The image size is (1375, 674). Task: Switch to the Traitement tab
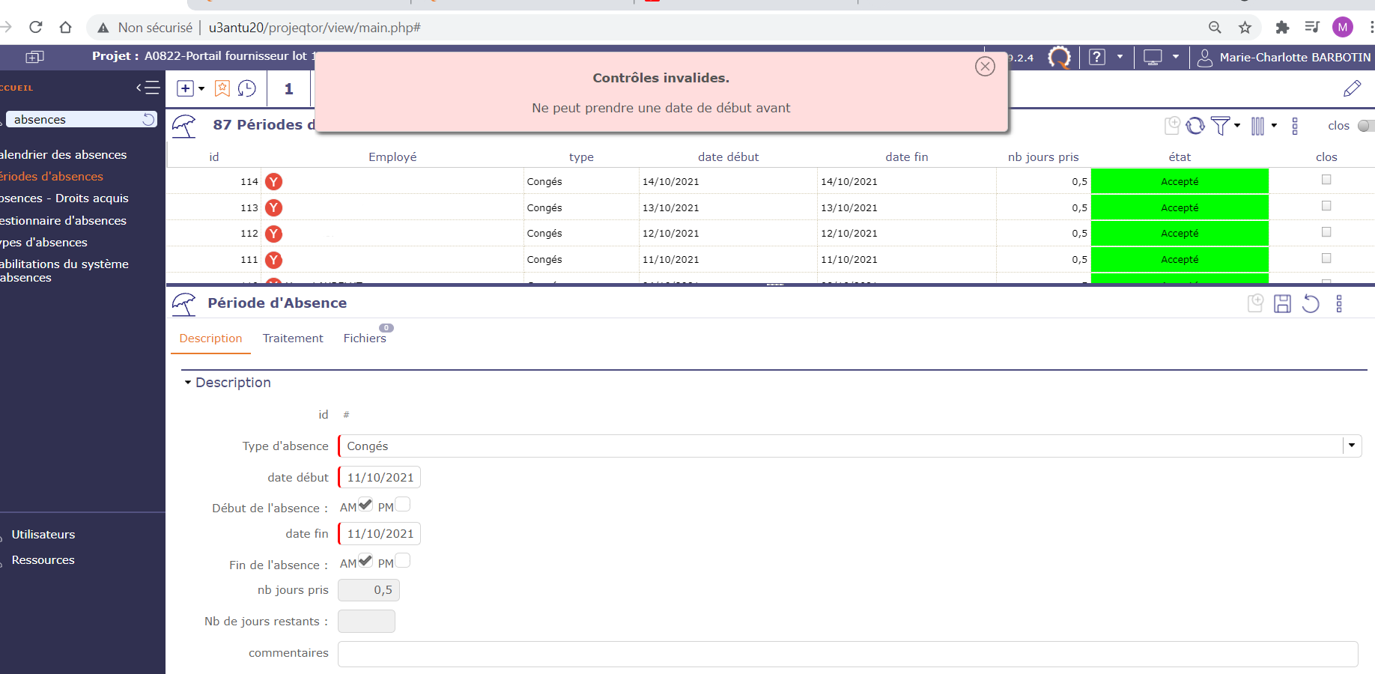pyautogui.click(x=293, y=338)
